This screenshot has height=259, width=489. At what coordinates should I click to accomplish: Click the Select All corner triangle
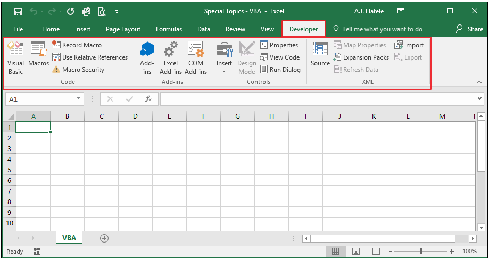11,116
